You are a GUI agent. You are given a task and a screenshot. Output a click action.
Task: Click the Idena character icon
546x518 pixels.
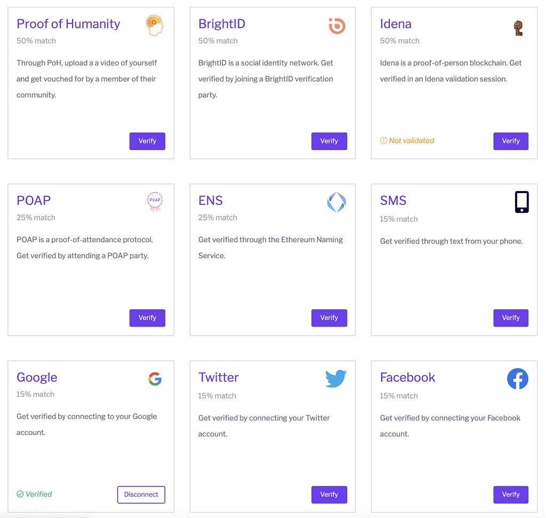pos(518,28)
